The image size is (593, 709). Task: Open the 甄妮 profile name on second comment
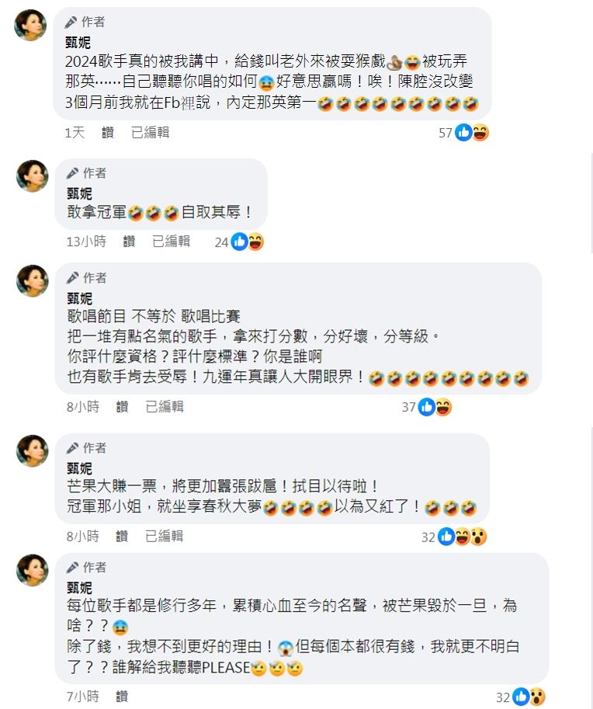[x=79, y=194]
